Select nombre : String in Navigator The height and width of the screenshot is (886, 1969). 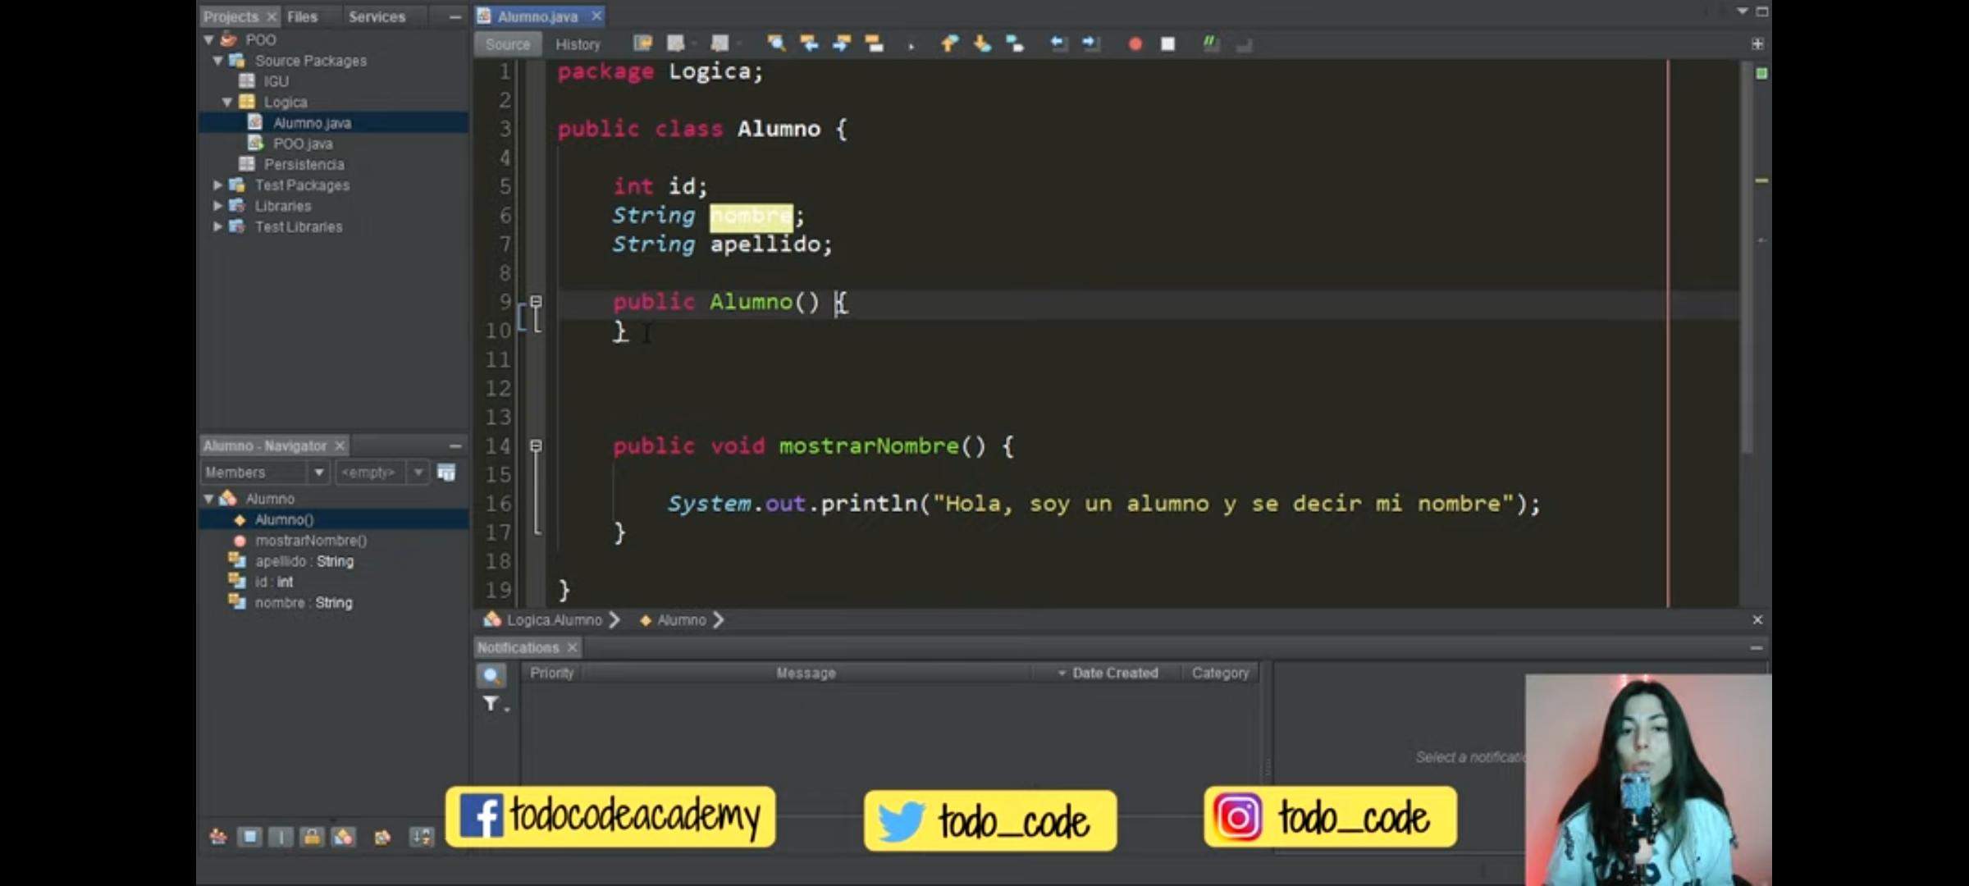tap(303, 603)
